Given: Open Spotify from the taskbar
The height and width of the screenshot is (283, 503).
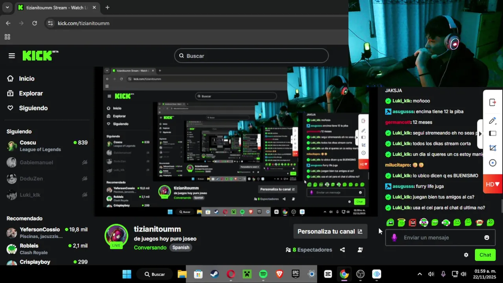Looking at the screenshot, I should (x=263, y=274).
